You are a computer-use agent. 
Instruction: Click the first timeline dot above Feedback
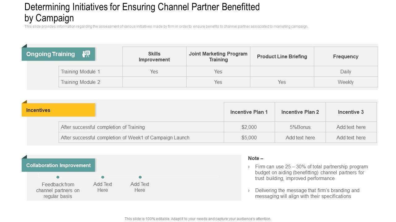click(58, 177)
